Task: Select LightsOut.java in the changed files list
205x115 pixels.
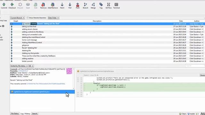Action: click(42, 92)
